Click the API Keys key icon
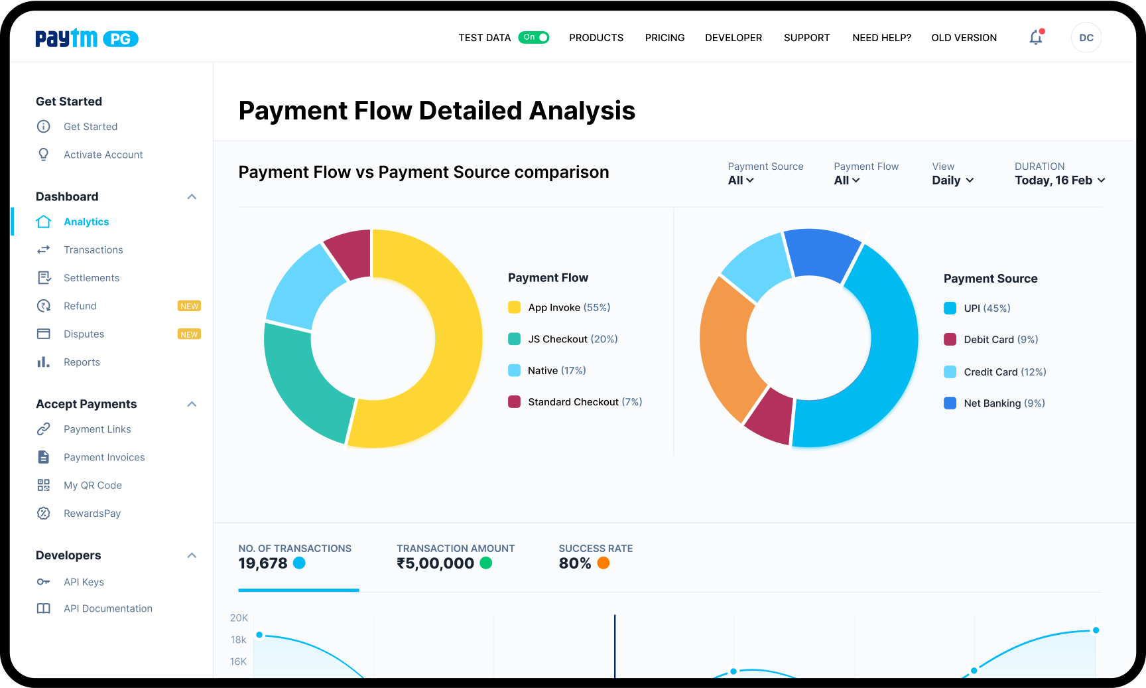This screenshot has width=1146, height=688. pos(44,582)
